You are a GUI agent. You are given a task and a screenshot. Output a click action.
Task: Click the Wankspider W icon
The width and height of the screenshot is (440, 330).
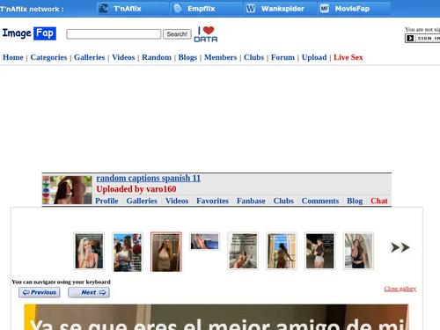(x=251, y=9)
